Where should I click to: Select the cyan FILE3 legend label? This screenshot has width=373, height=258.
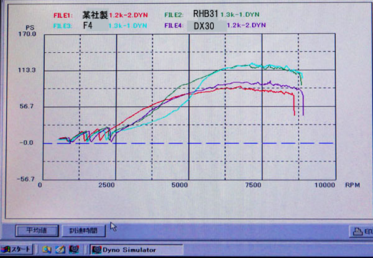pos(65,25)
